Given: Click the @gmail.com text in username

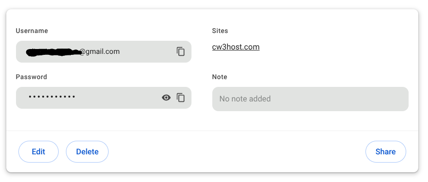Looking at the screenshot, I should pos(100,51).
